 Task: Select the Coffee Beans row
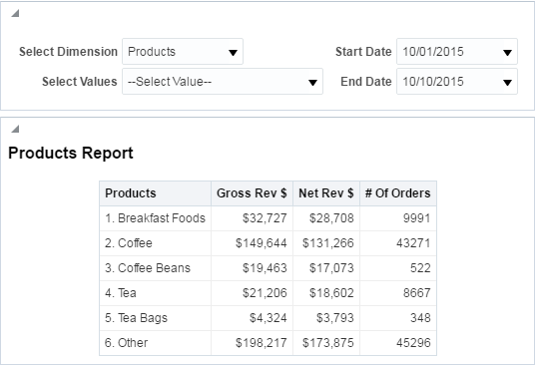coord(268,268)
